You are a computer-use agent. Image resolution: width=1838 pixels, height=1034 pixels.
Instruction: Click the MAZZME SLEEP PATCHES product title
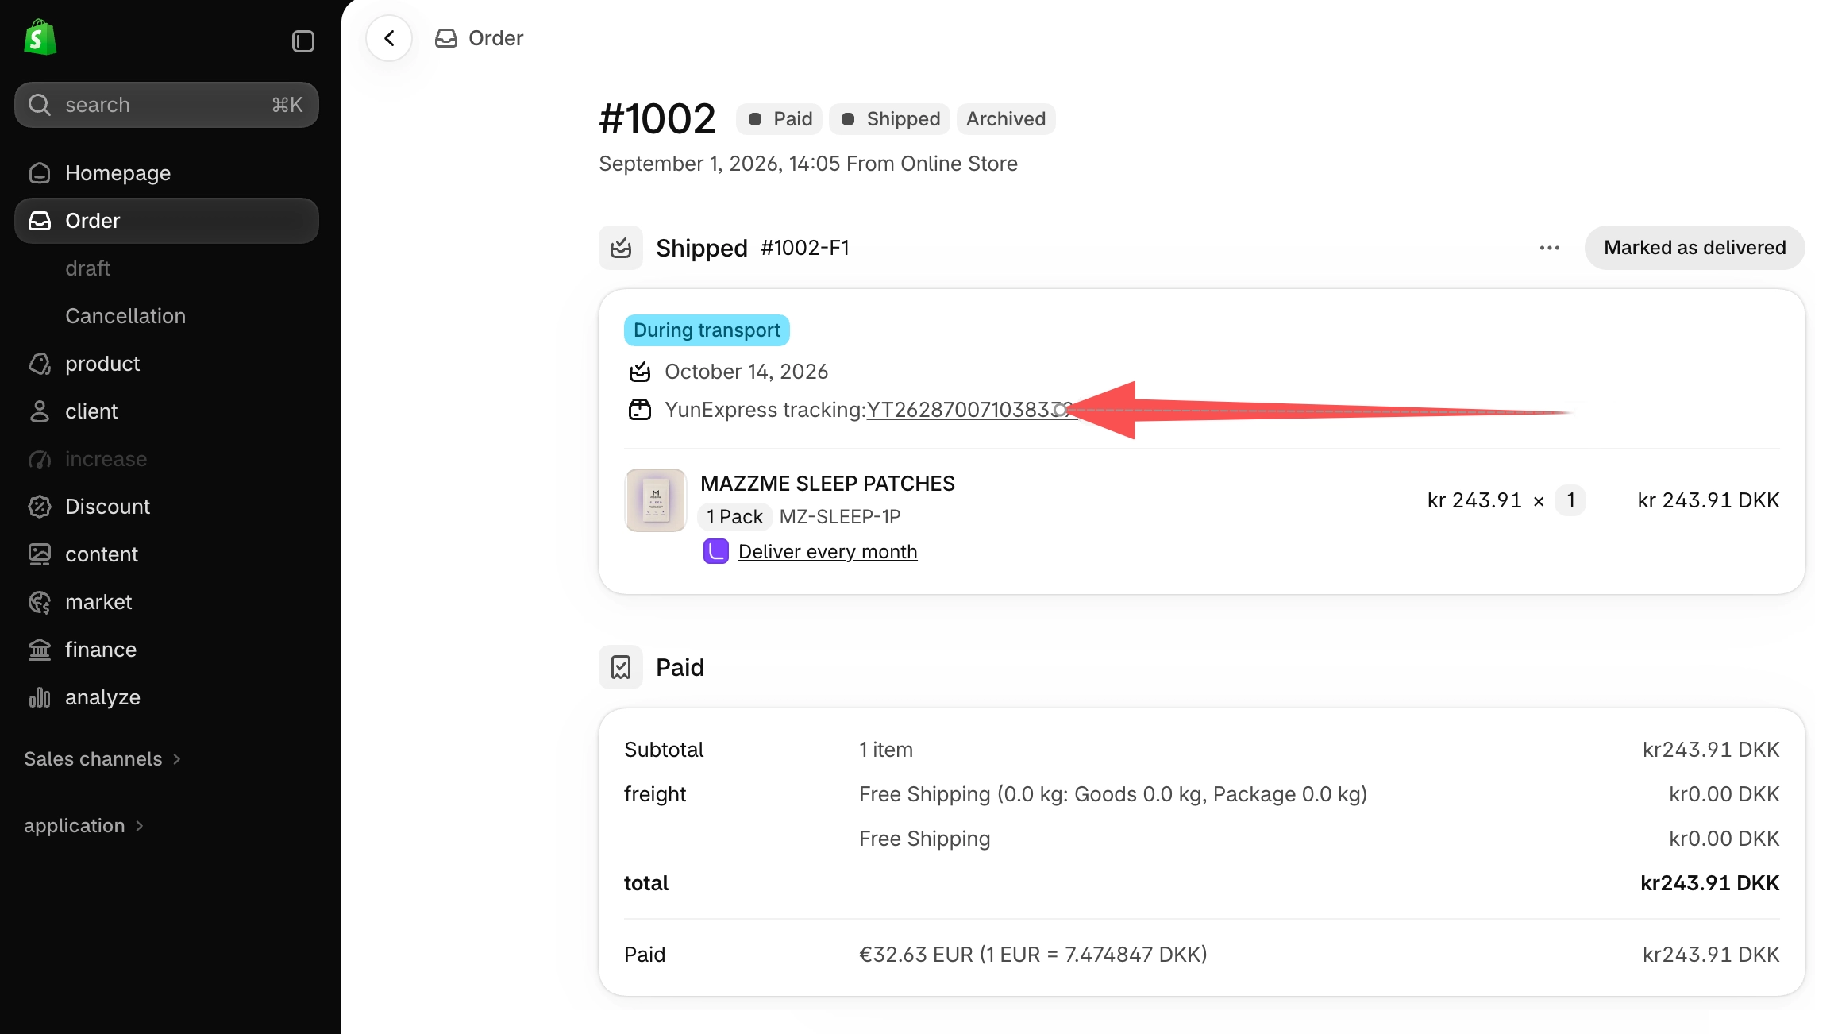click(x=827, y=483)
